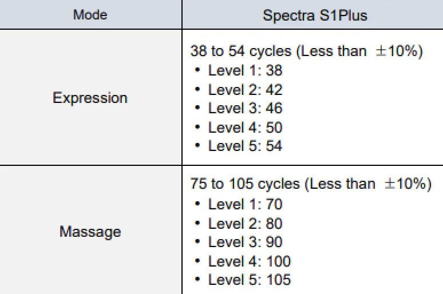Image resolution: width=443 pixels, height=294 pixels.
Task: Select the "Massage" mode cell
Action: click(90, 232)
